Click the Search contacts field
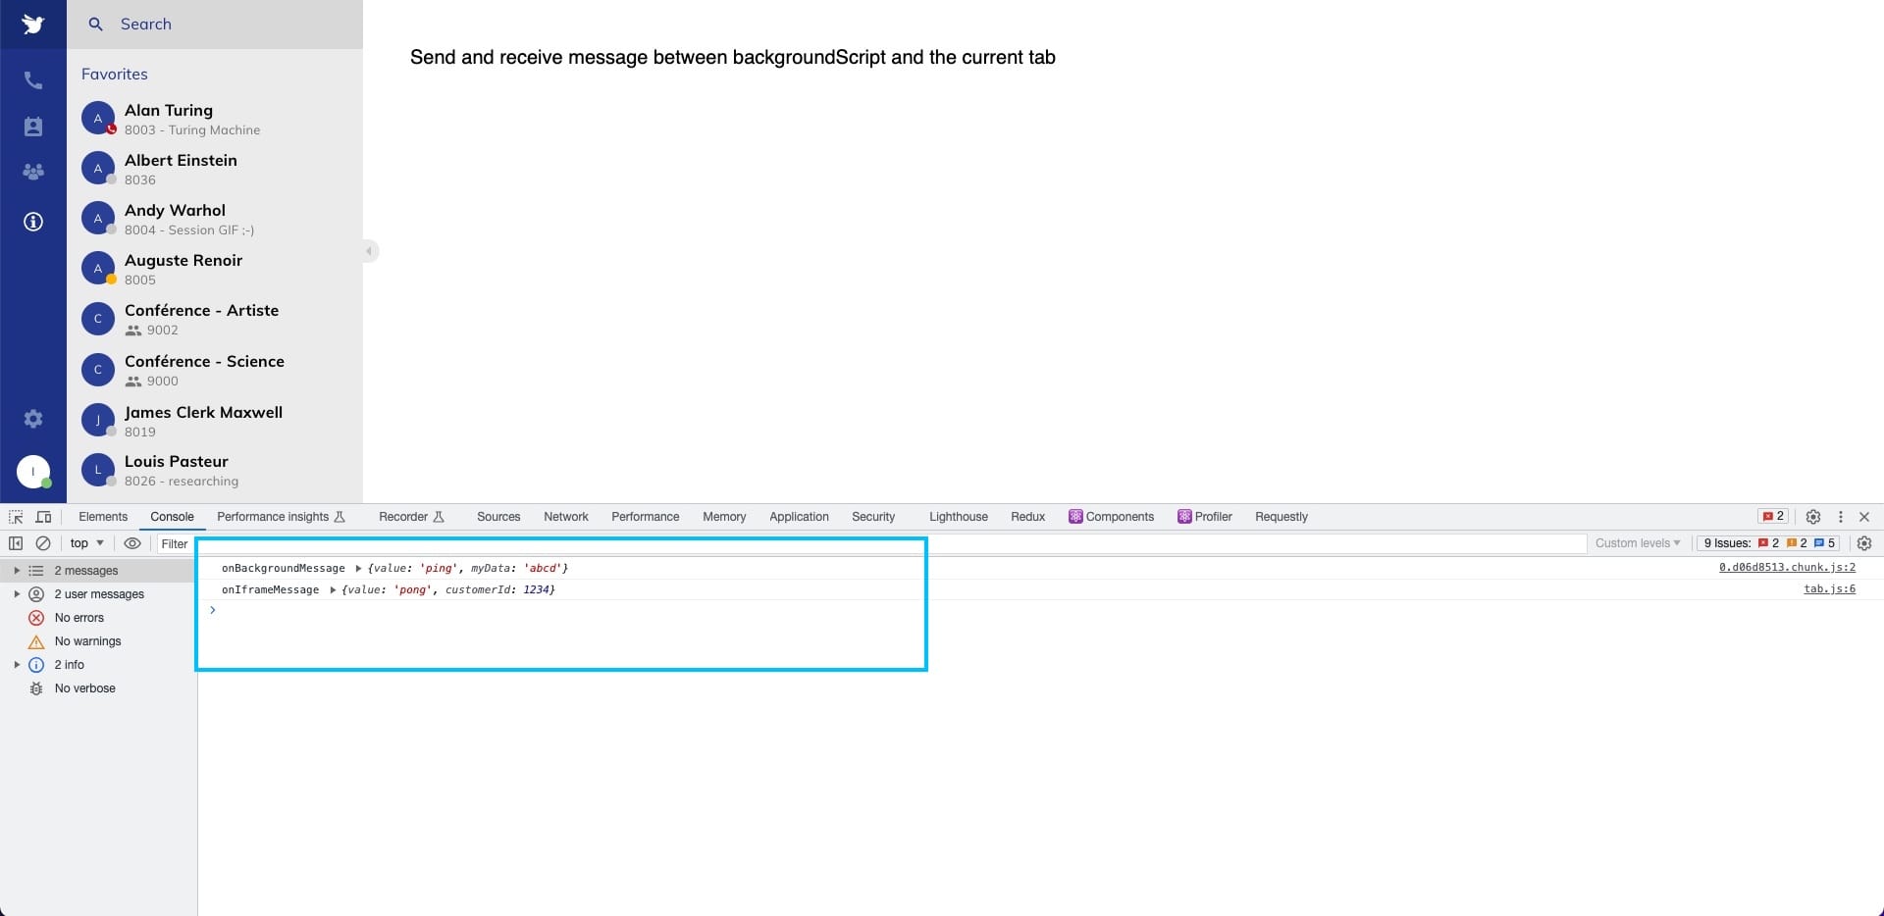 pos(215,24)
